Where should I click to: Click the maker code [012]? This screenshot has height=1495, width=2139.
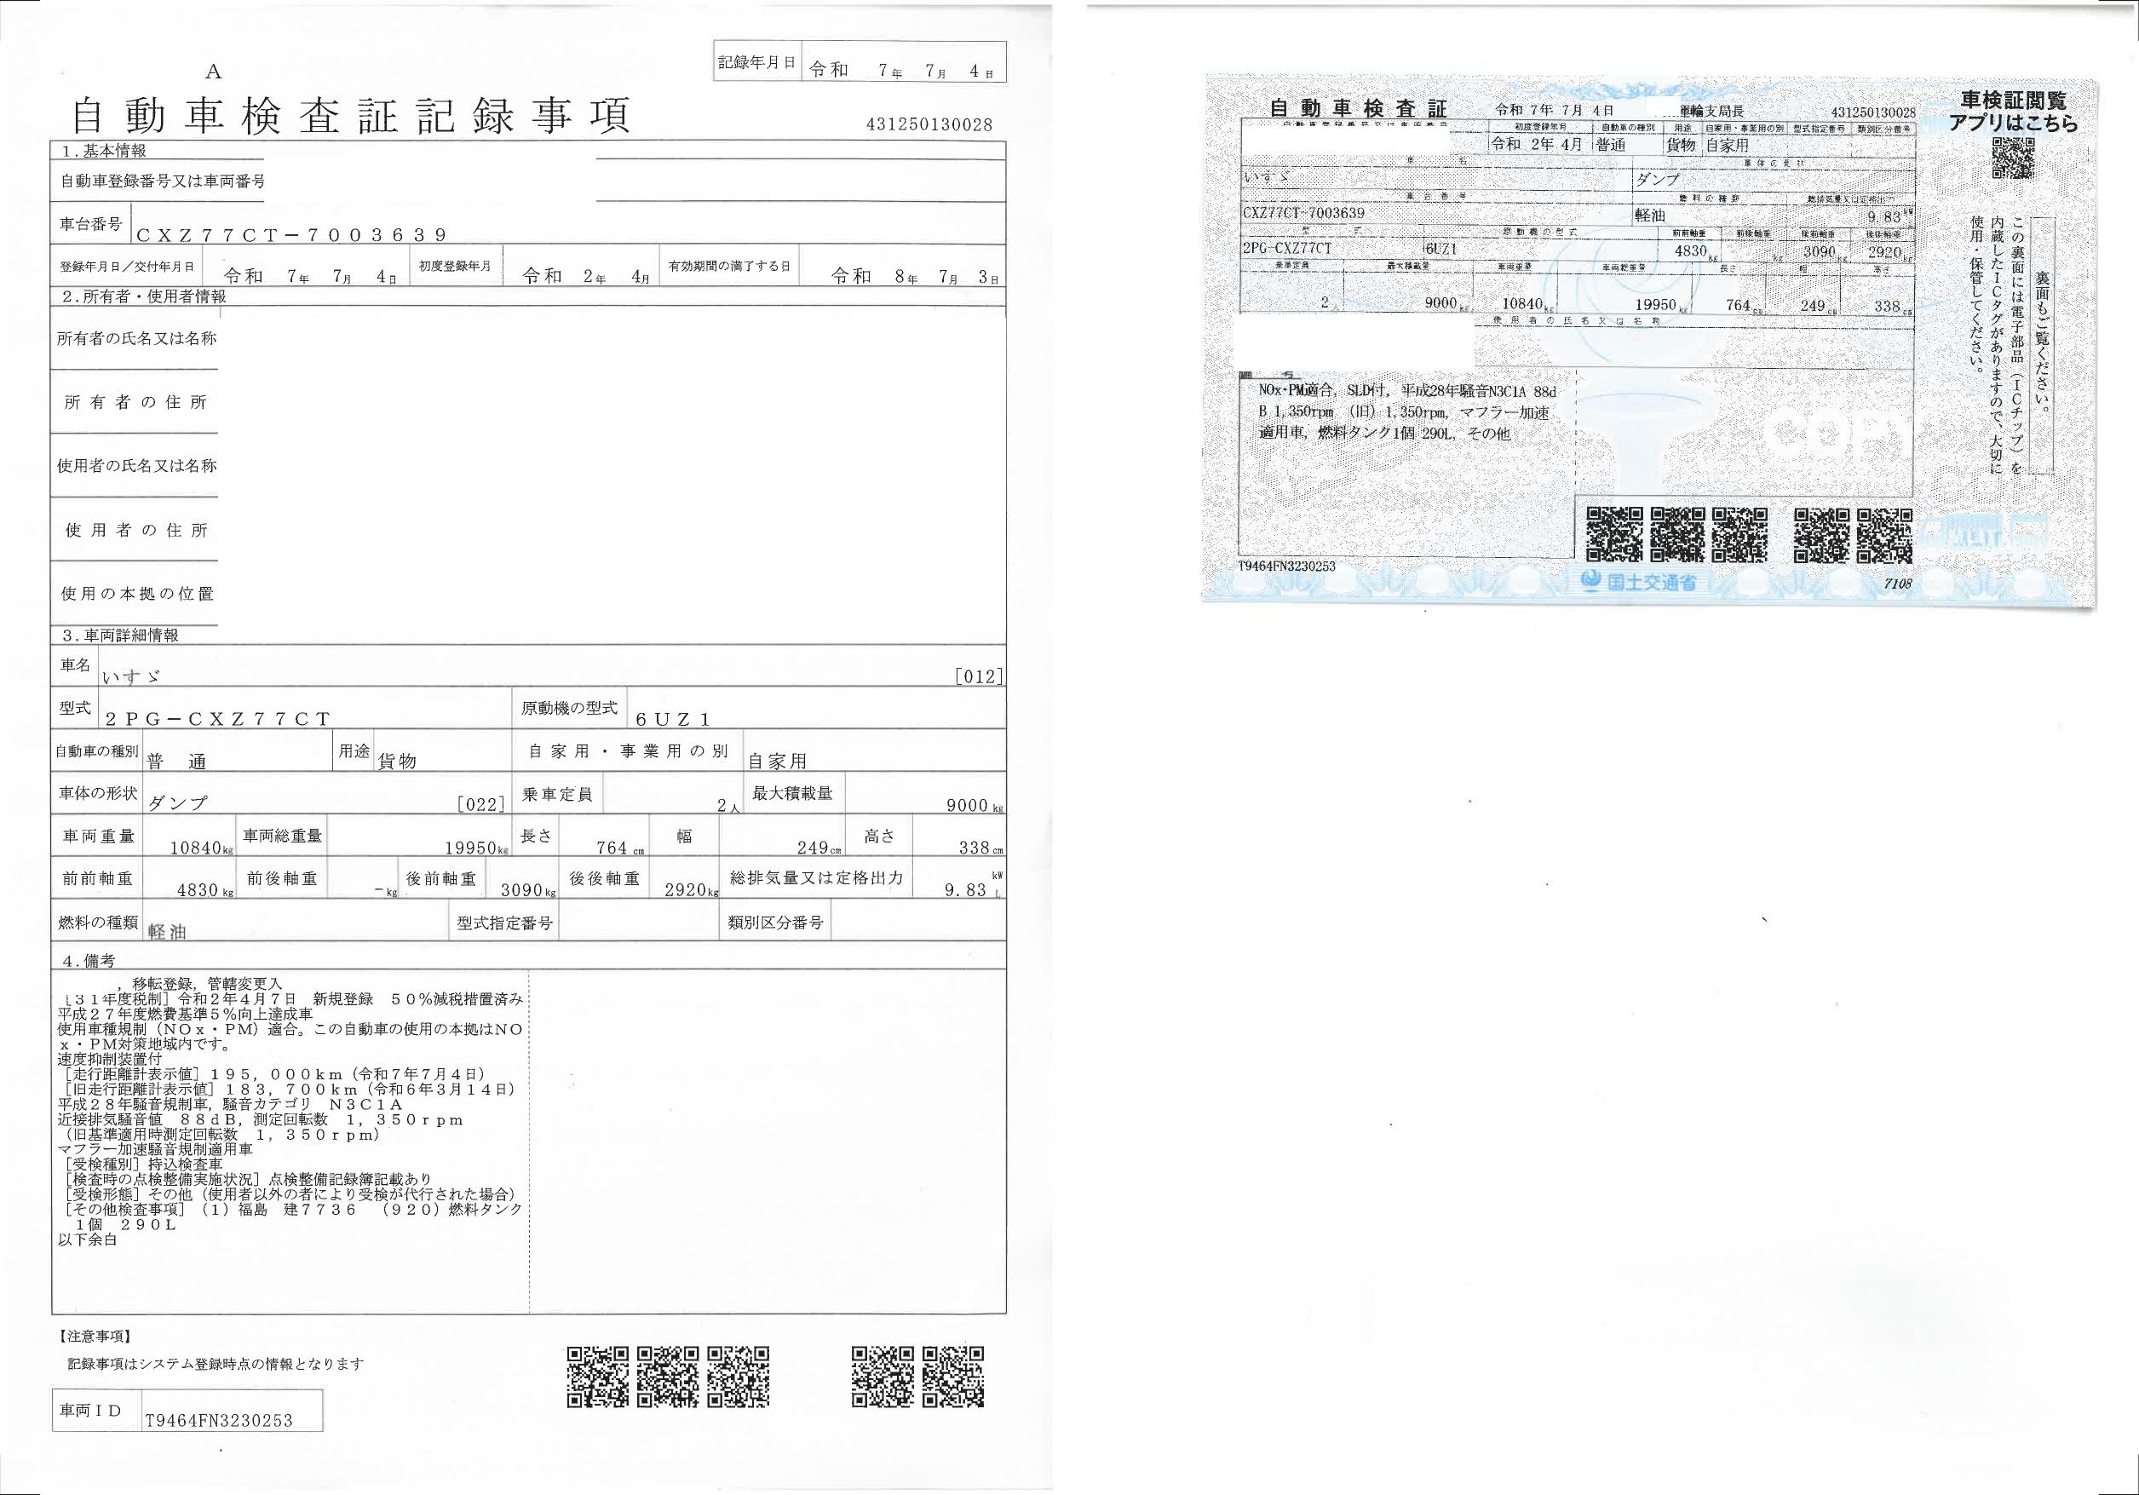[979, 677]
